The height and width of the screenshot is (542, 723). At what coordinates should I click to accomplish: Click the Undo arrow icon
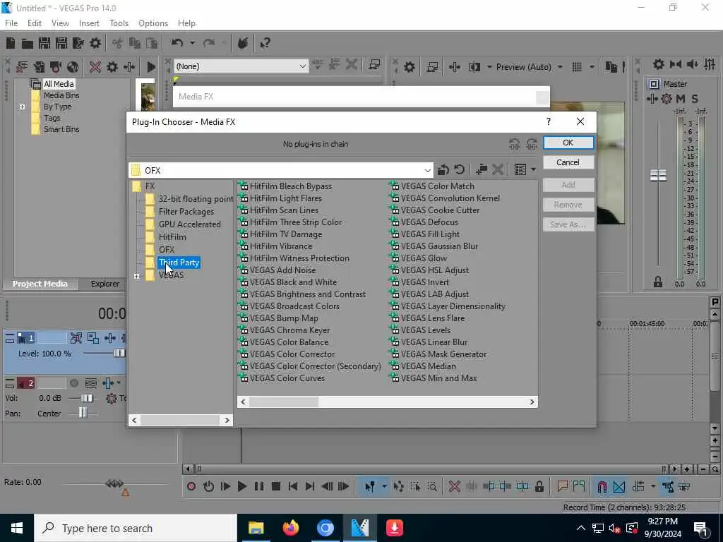(177, 43)
